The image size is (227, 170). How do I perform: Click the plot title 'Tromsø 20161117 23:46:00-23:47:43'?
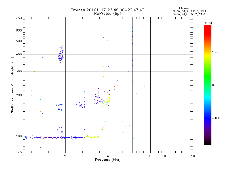108,10
